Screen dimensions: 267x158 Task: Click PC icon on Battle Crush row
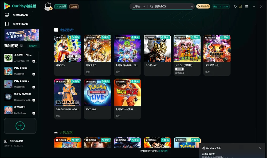34,114
